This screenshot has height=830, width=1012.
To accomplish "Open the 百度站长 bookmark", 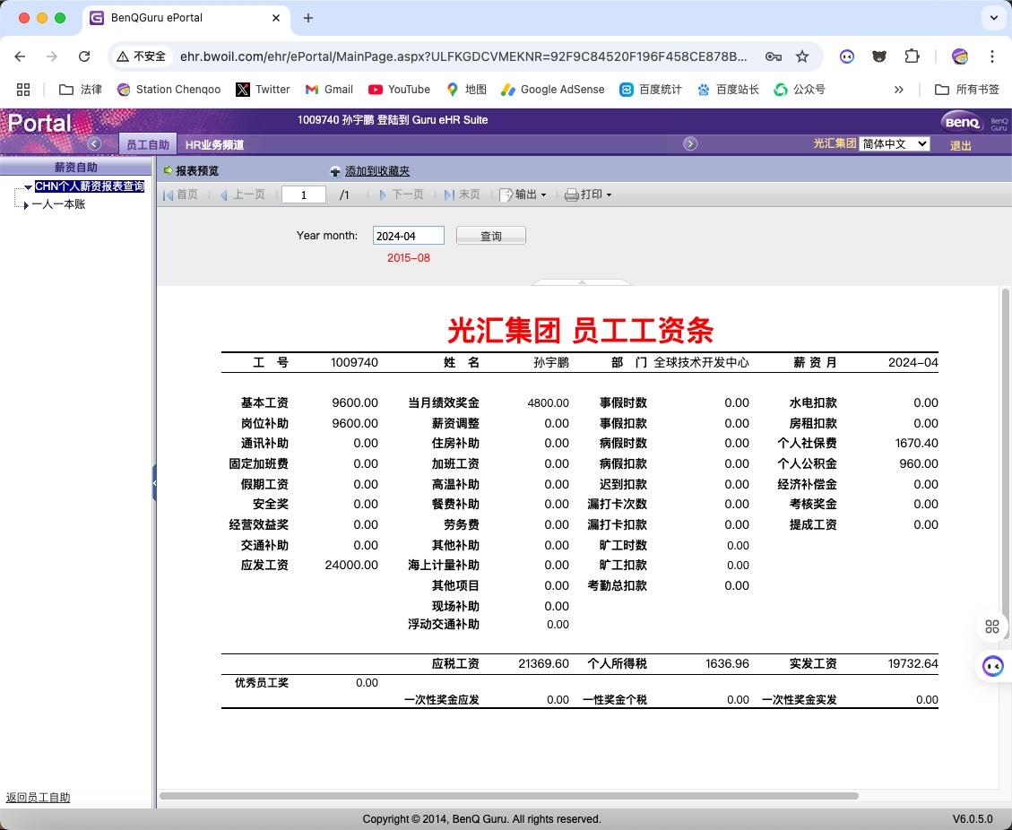I will point(728,90).
